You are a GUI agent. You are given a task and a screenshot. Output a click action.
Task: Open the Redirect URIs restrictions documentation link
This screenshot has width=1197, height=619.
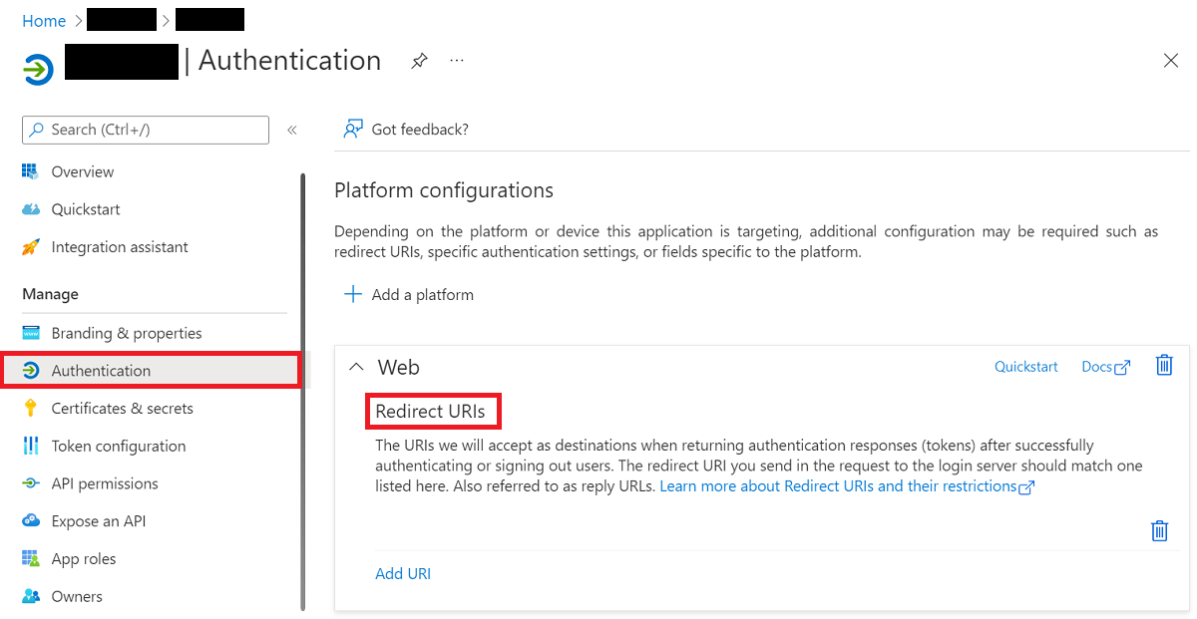click(x=844, y=485)
